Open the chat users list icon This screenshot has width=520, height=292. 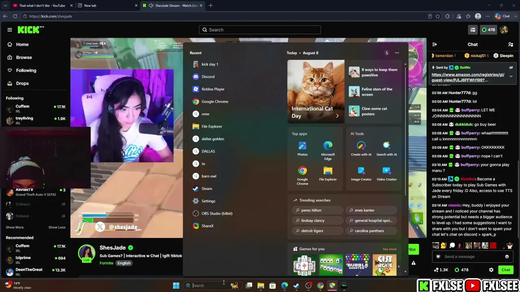pyautogui.click(x=511, y=44)
